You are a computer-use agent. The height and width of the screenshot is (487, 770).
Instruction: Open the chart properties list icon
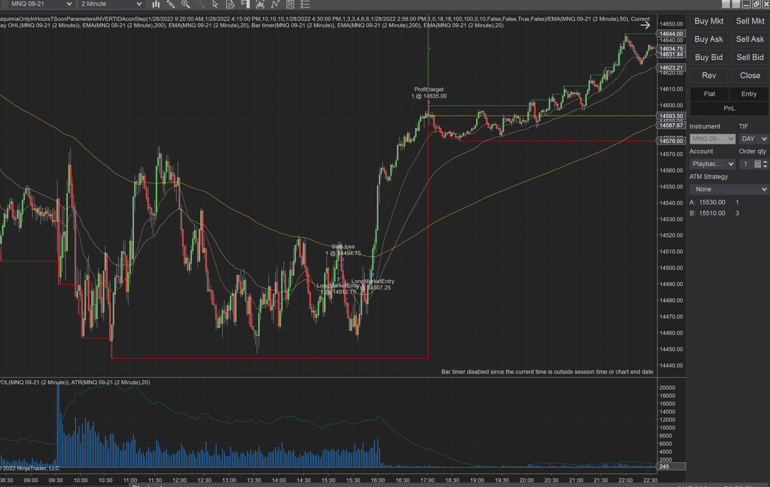click(x=305, y=4)
